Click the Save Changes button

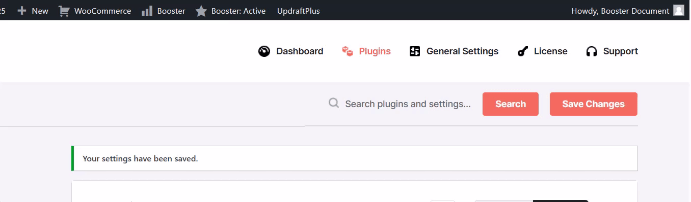click(x=594, y=104)
